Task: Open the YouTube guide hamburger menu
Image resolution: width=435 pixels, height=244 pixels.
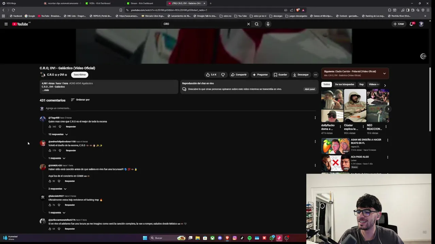Action: (x=6, y=24)
